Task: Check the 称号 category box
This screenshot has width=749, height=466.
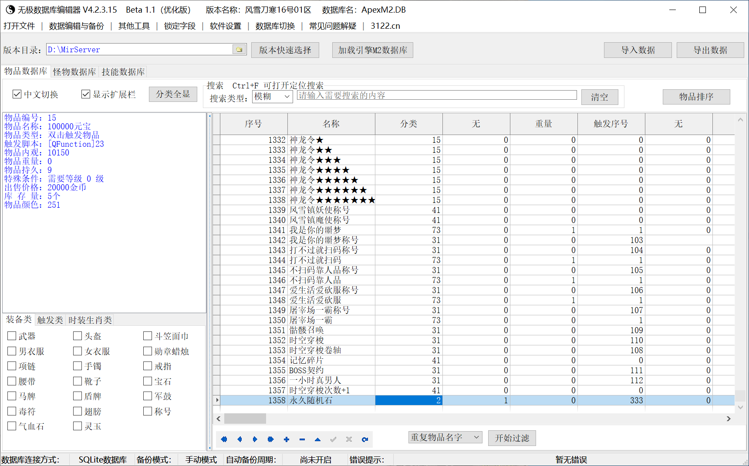Action: pyautogui.click(x=148, y=411)
